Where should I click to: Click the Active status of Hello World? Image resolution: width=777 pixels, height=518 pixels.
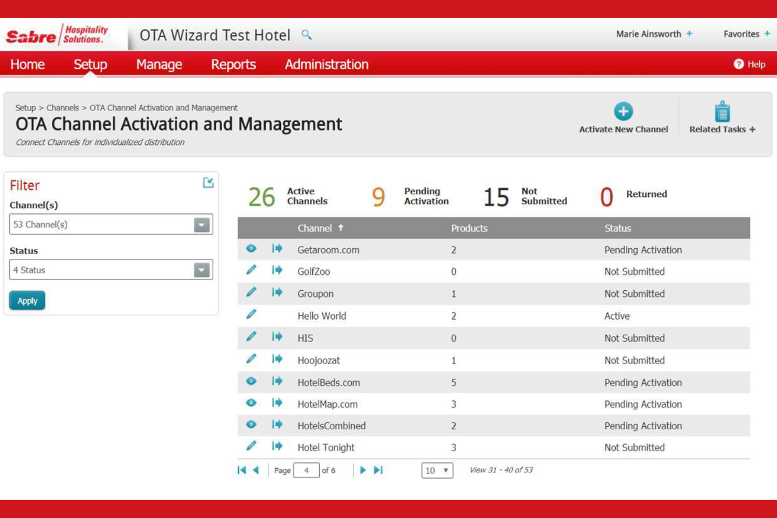617,316
